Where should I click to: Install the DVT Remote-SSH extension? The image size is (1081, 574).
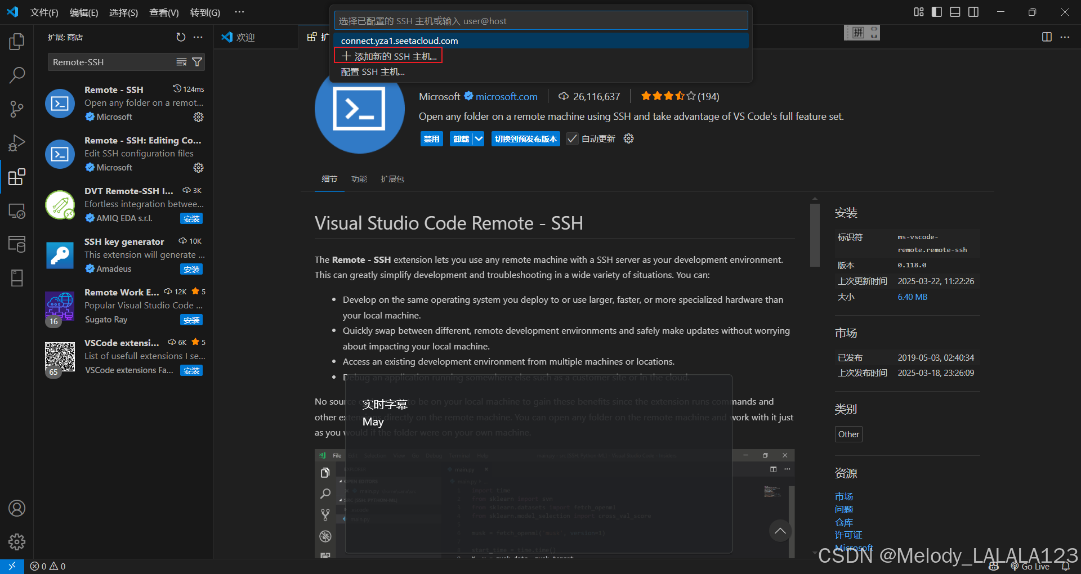tap(191, 219)
